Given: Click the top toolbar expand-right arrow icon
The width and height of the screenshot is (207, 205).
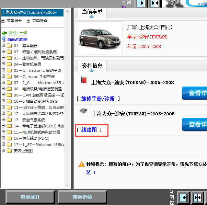Looking at the screenshot, I should point(141,3).
